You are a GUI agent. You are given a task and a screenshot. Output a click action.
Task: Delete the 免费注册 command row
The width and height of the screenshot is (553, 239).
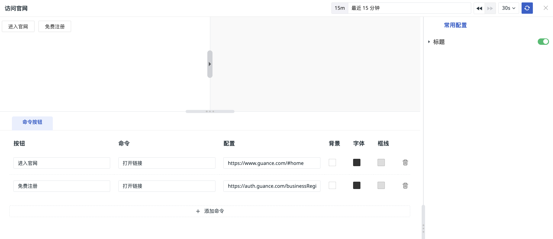[x=405, y=186]
